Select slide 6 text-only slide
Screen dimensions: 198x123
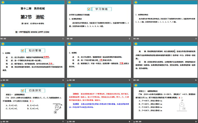(165, 60)
